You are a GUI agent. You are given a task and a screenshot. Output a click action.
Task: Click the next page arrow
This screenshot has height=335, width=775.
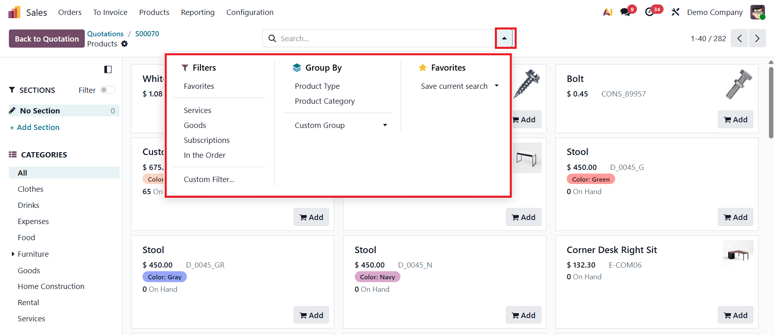pyautogui.click(x=757, y=38)
